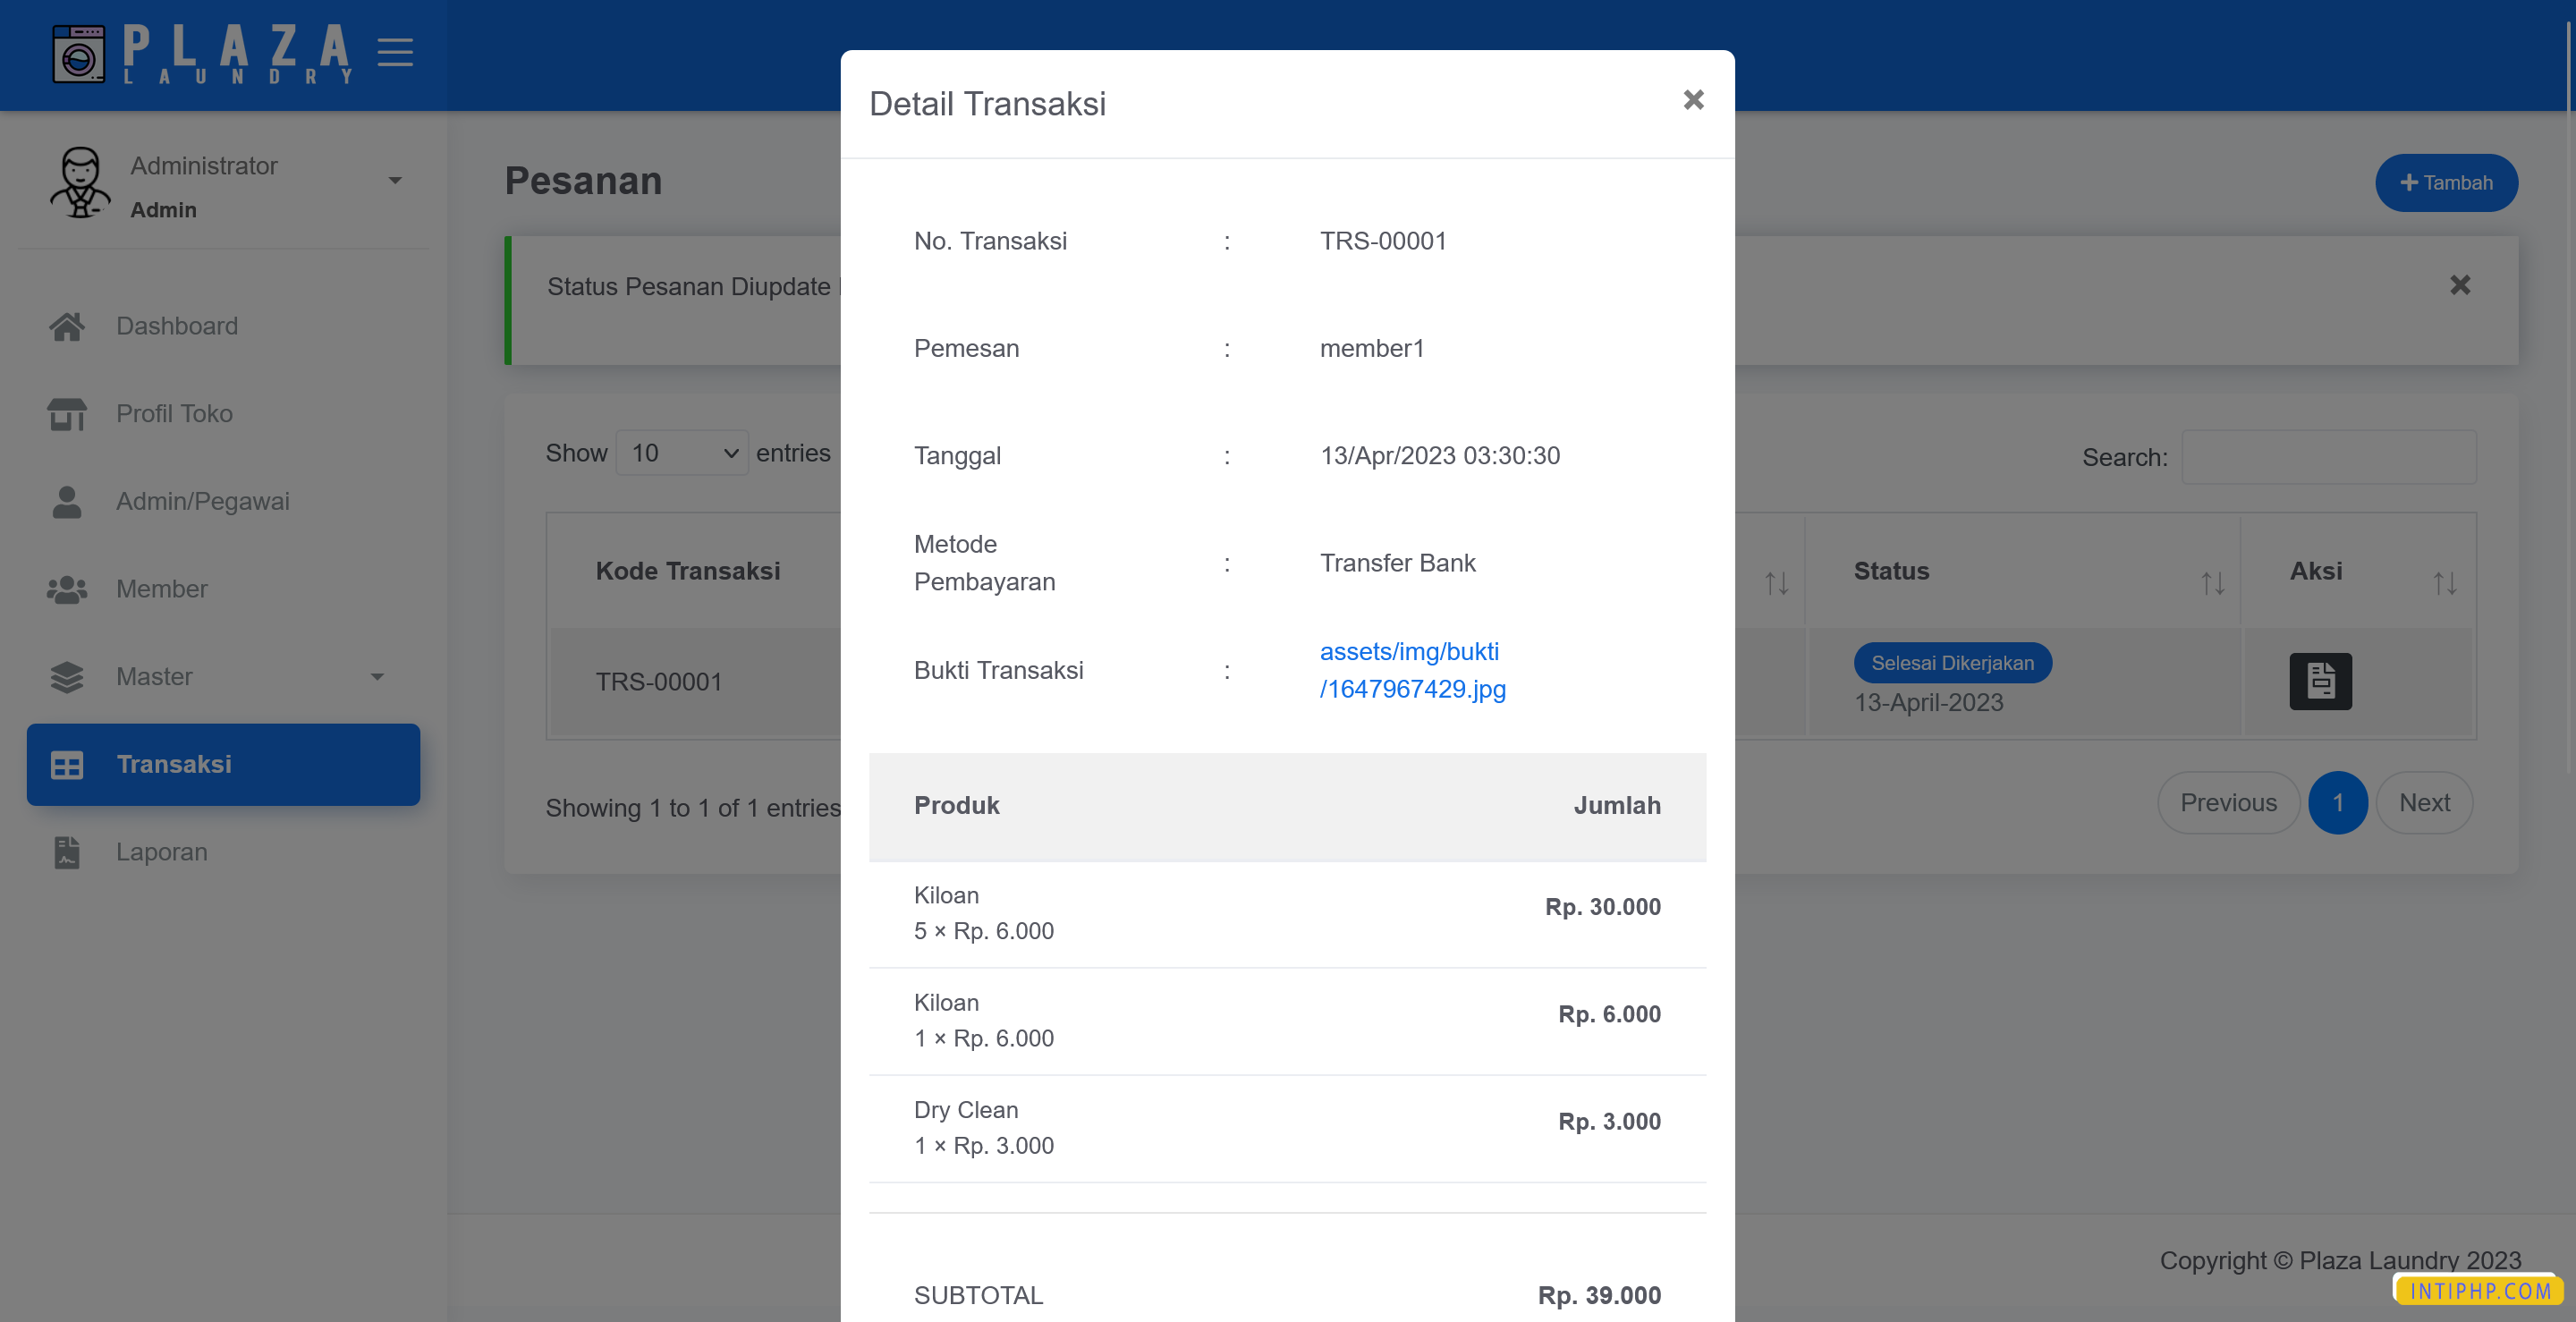Click the Laporan report file icon
2576x1322 pixels.
pos(67,852)
